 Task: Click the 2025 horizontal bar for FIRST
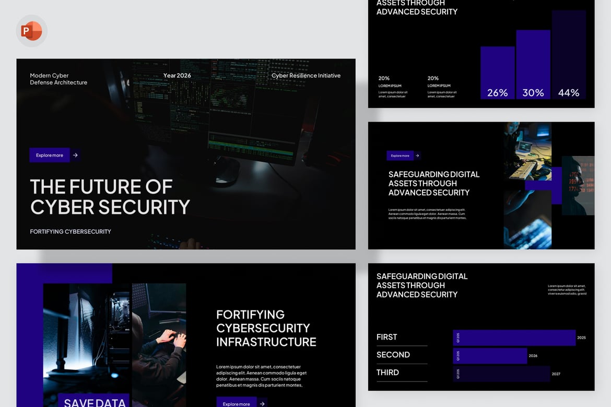click(x=514, y=338)
